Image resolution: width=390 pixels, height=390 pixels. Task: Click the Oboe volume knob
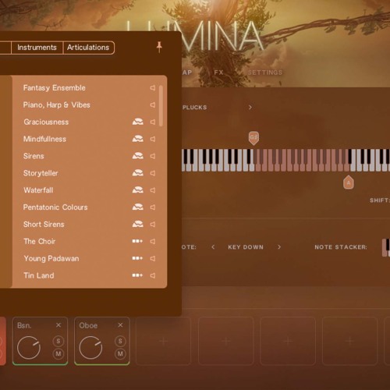pos(90,348)
